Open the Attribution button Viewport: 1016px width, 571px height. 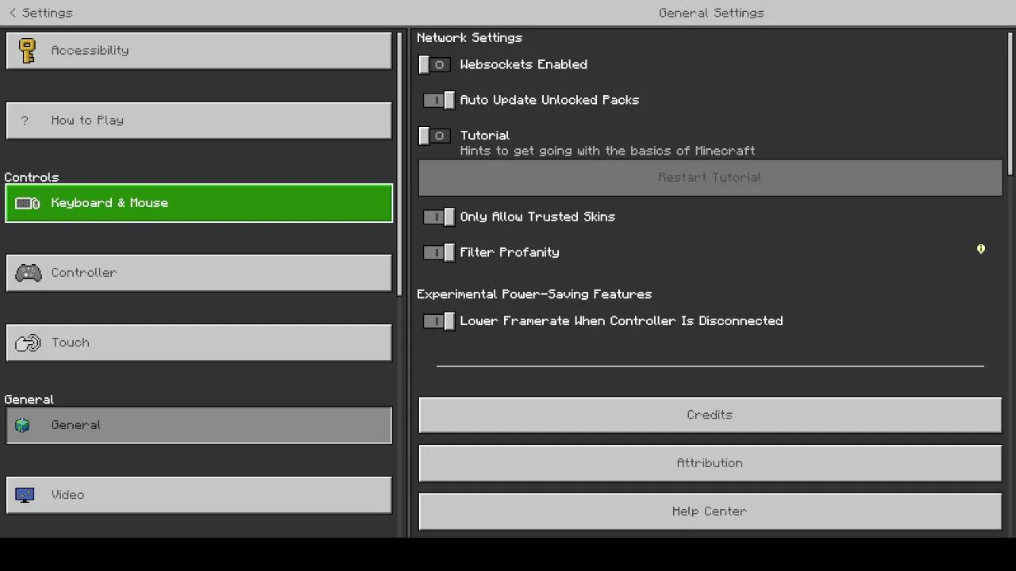pyautogui.click(x=710, y=463)
